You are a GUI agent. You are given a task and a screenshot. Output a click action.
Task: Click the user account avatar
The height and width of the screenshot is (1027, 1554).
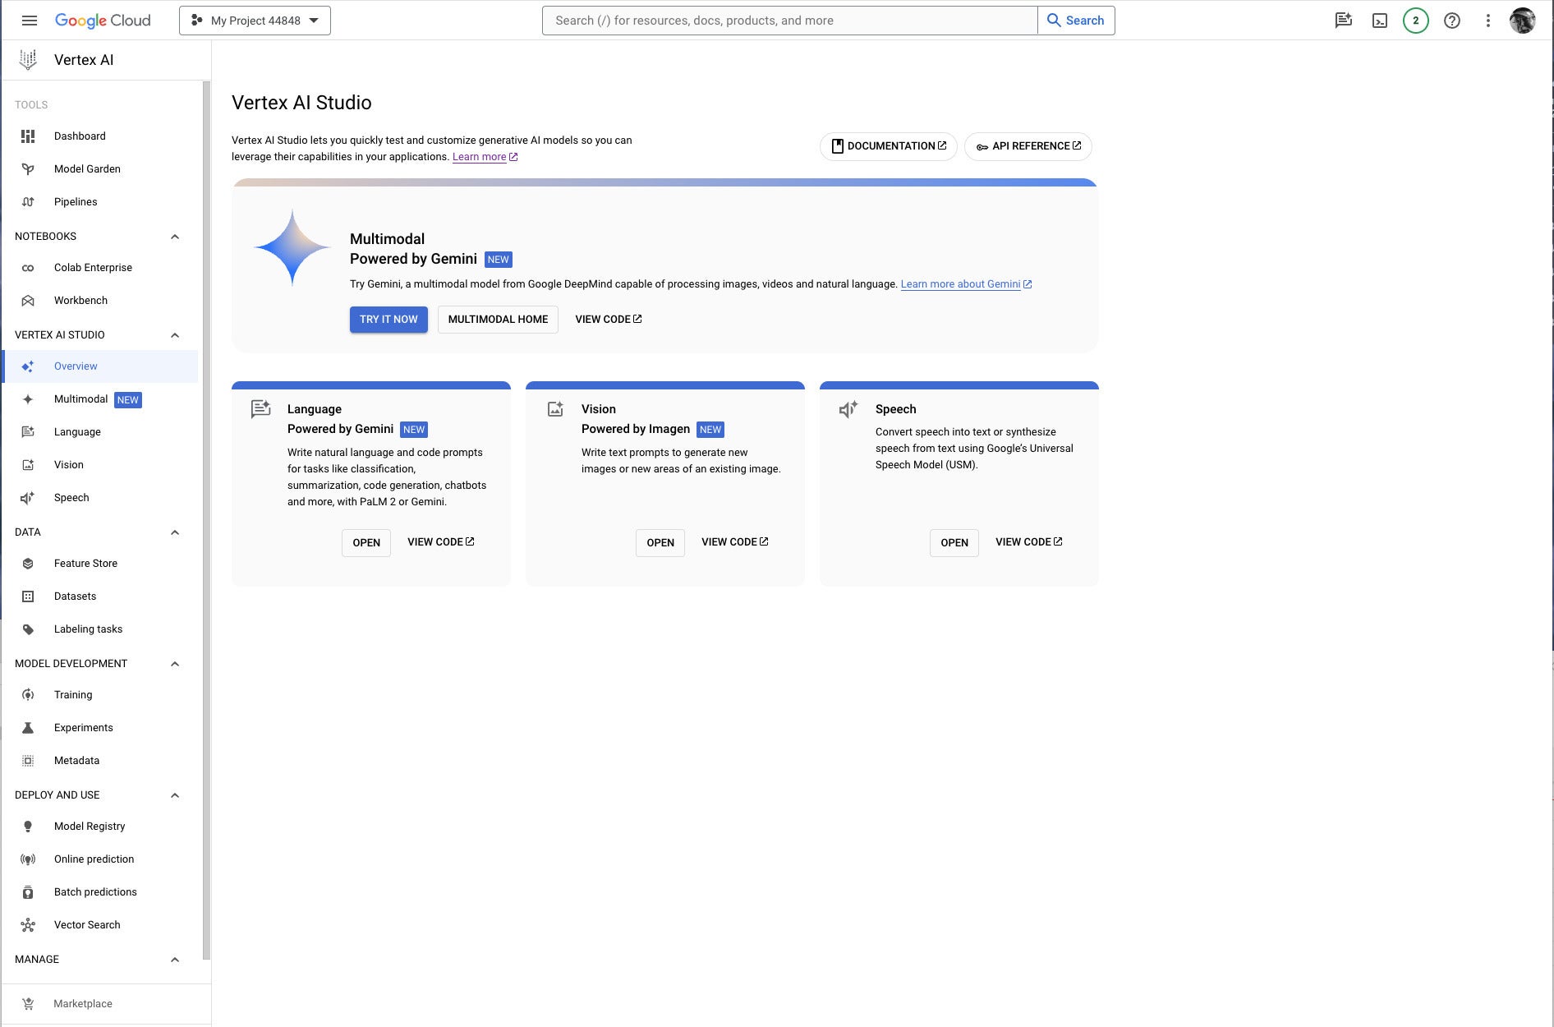tap(1523, 21)
